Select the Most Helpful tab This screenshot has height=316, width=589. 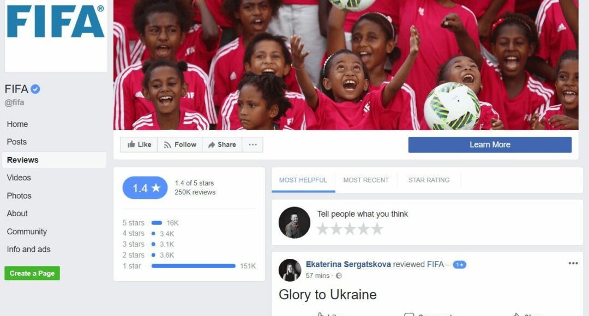pos(303,180)
